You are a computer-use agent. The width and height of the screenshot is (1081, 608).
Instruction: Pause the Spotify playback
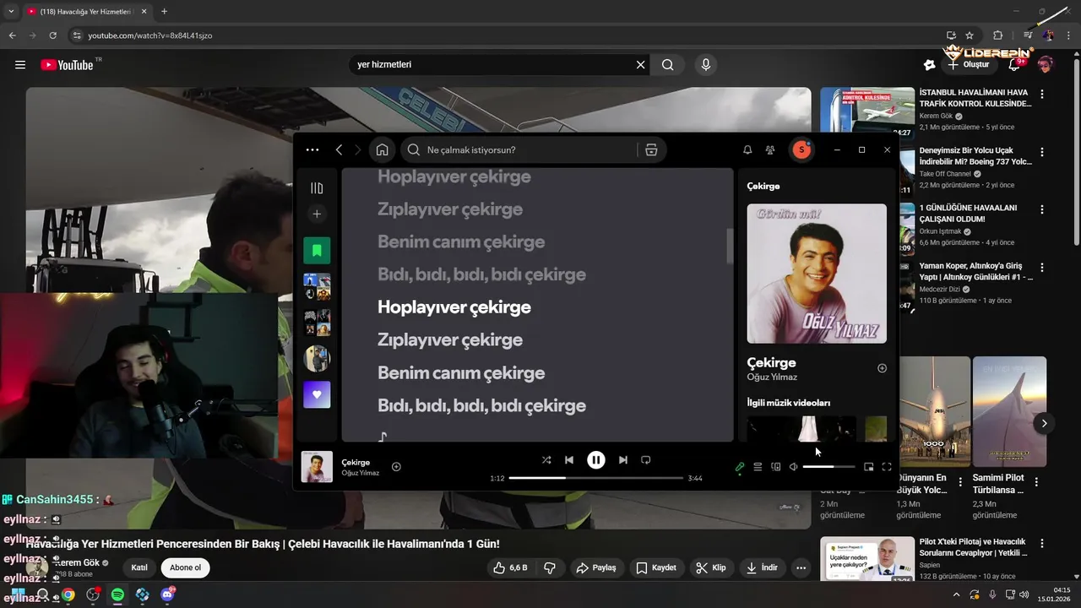(x=596, y=460)
